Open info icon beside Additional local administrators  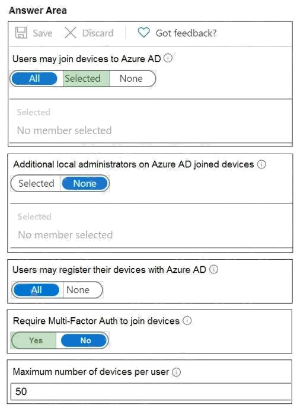coord(261,164)
